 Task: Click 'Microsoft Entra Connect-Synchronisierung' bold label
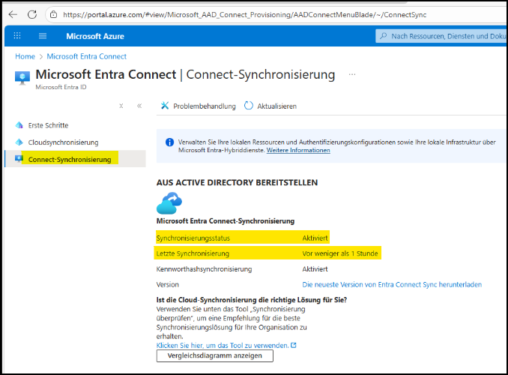(226, 221)
